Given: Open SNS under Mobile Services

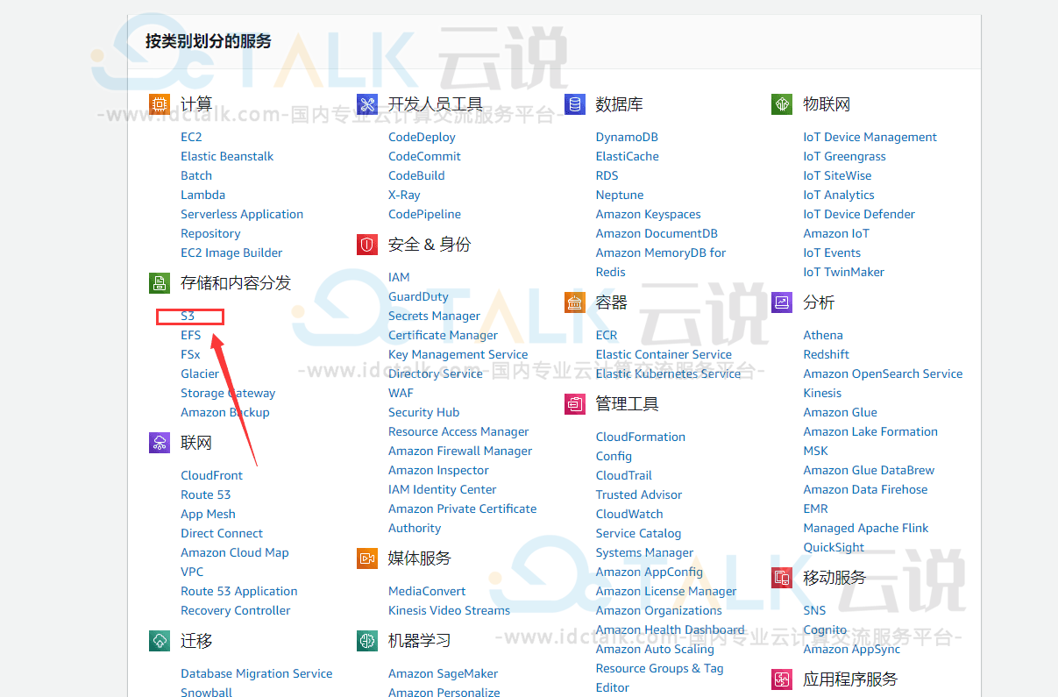Looking at the screenshot, I should click(x=815, y=610).
